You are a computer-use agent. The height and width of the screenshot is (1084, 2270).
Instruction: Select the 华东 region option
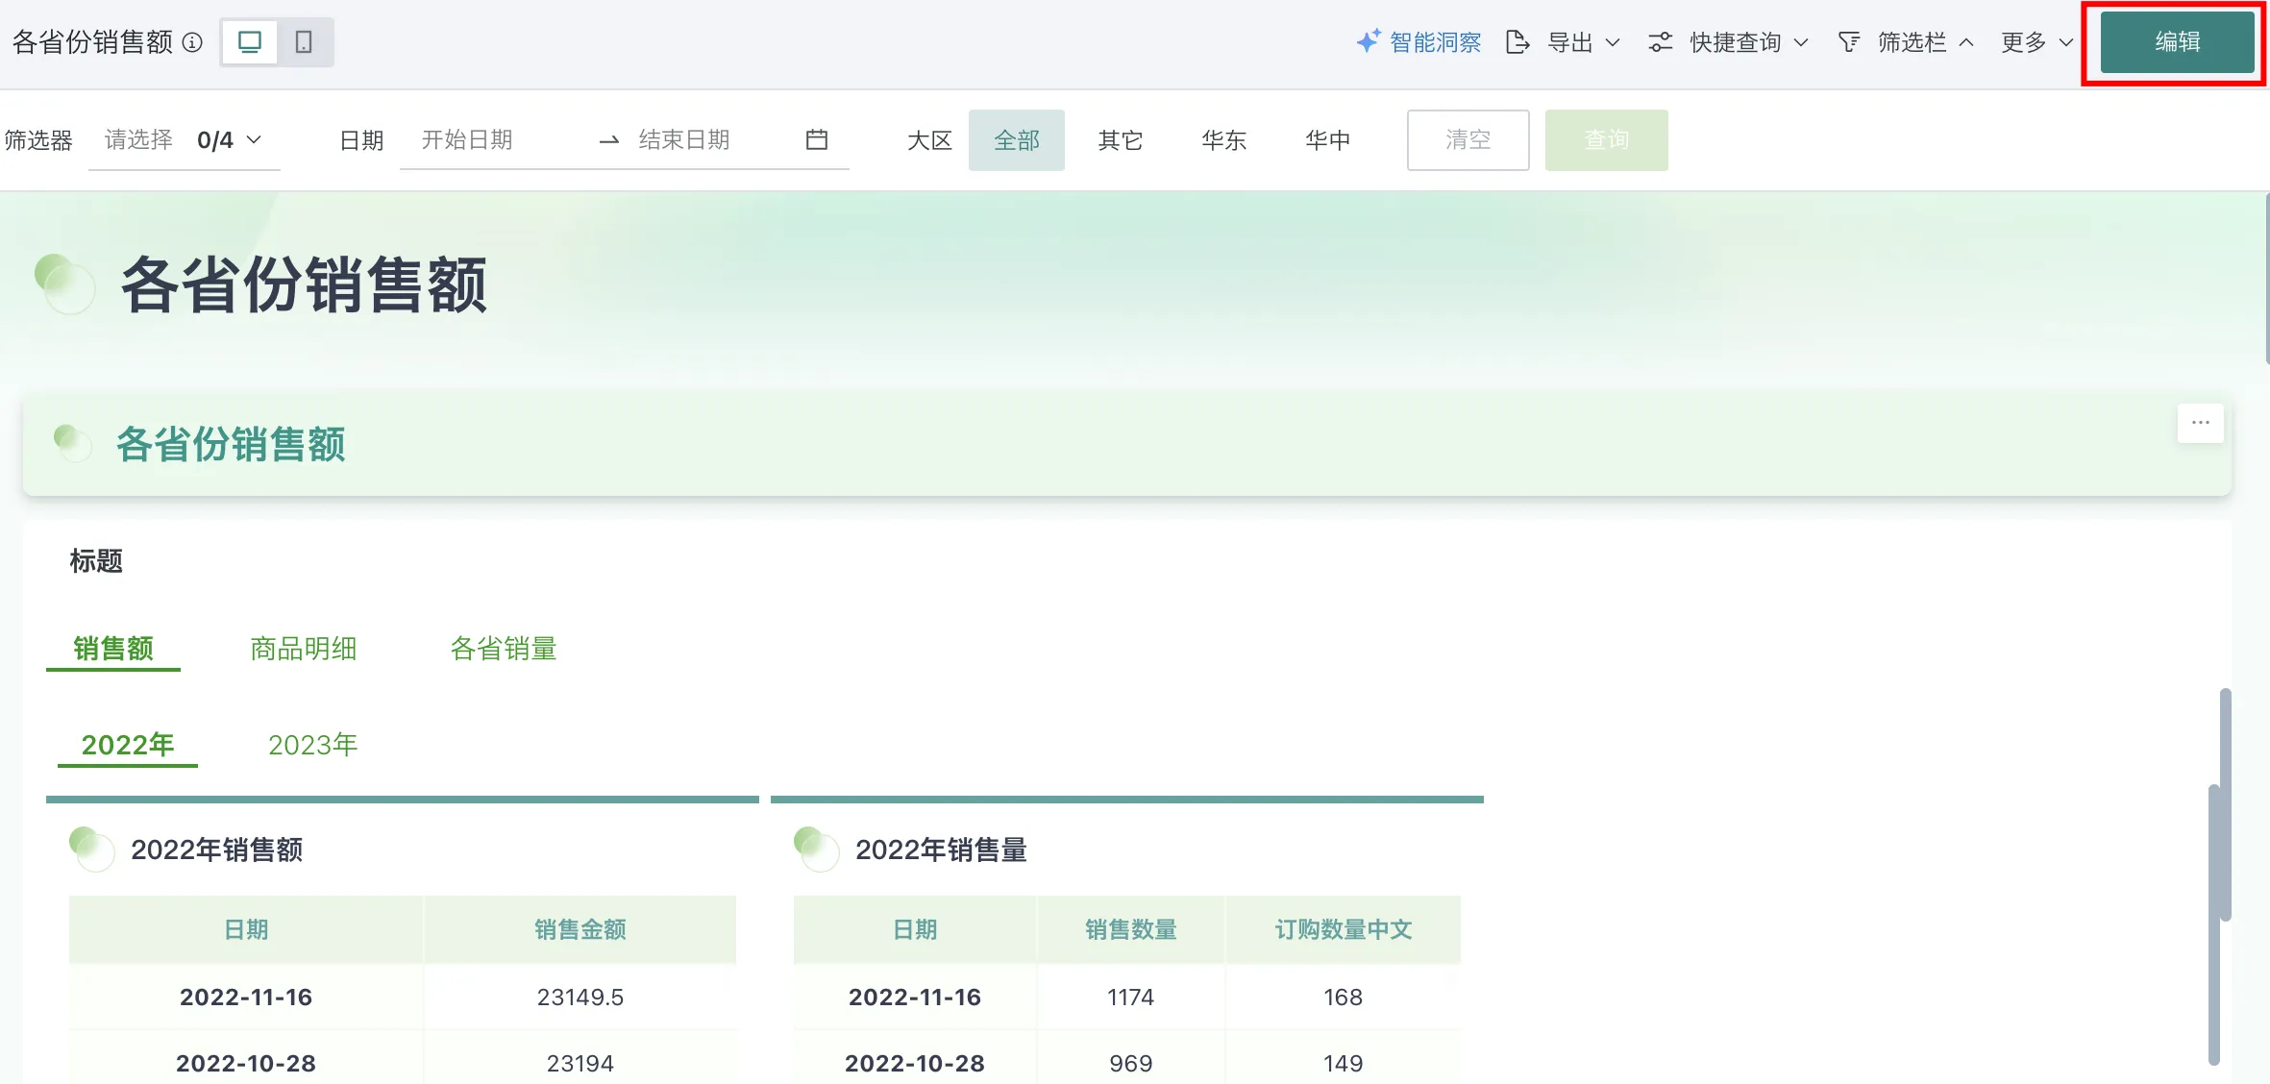coord(1223,140)
